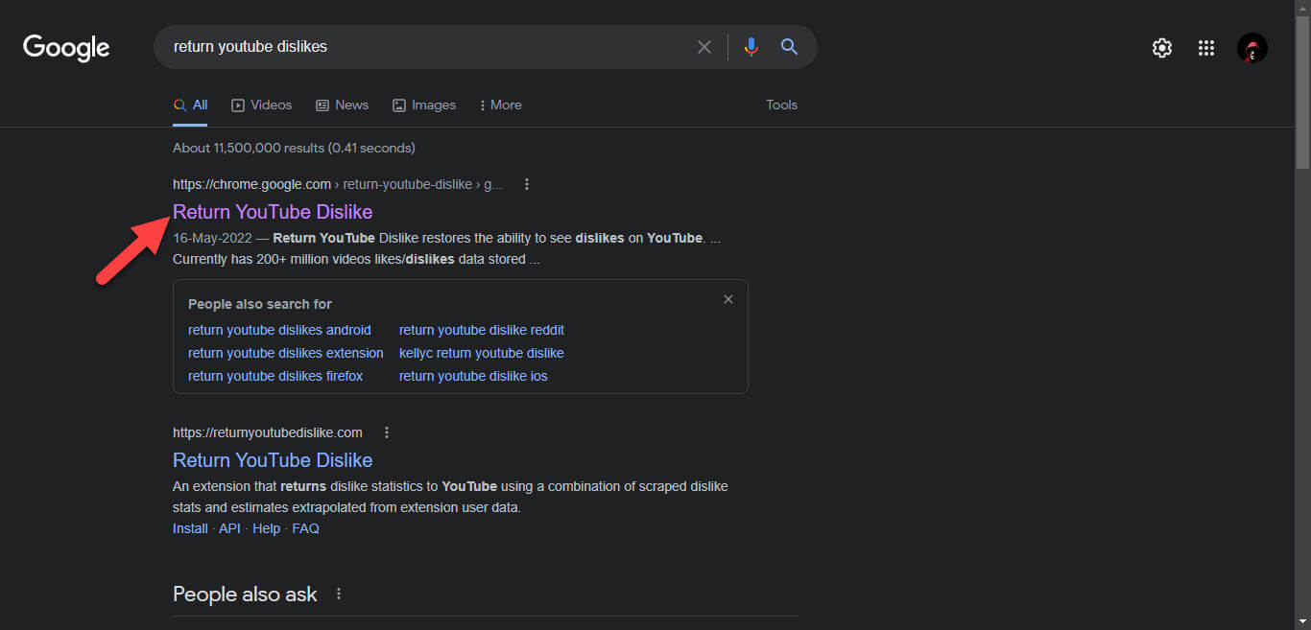Open the Google account profile avatar
Image resolution: width=1311 pixels, height=630 pixels.
[x=1252, y=48]
